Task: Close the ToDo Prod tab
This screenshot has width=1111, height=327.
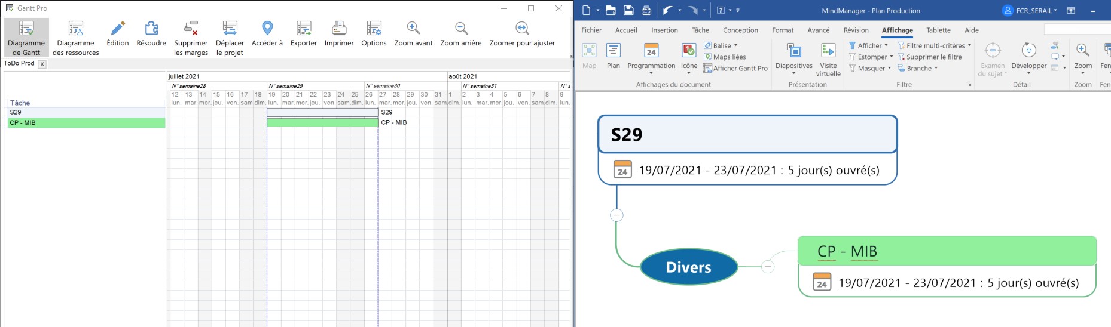Action: [42, 64]
